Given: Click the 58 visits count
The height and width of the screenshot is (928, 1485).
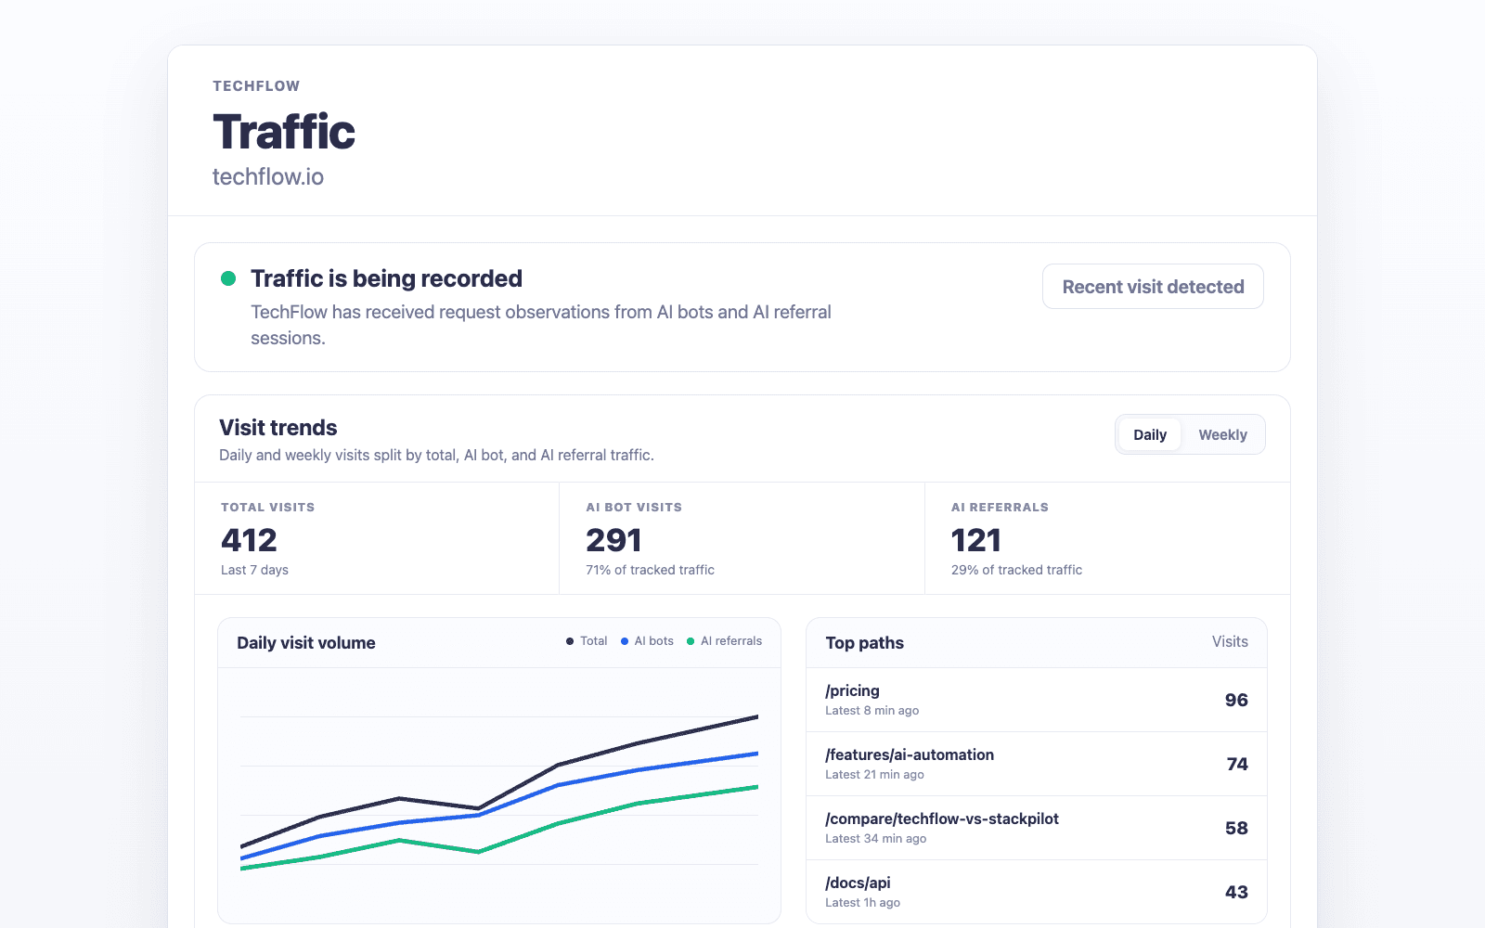Looking at the screenshot, I should pos(1236,828).
